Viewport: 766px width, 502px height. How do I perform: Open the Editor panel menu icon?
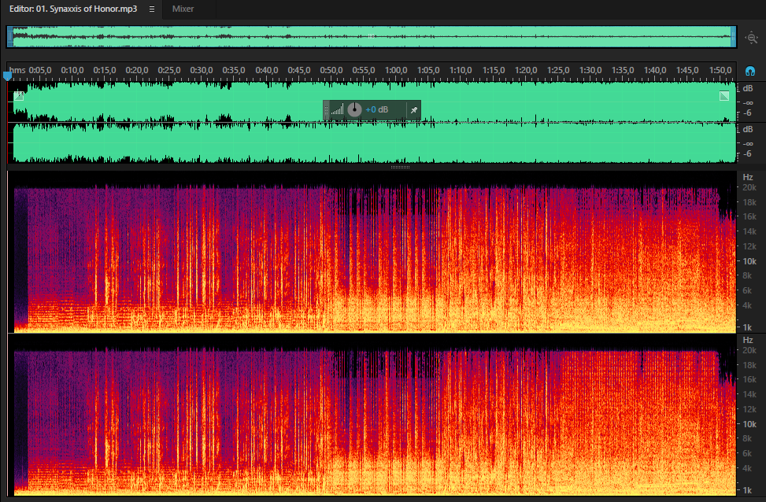click(152, 9)
